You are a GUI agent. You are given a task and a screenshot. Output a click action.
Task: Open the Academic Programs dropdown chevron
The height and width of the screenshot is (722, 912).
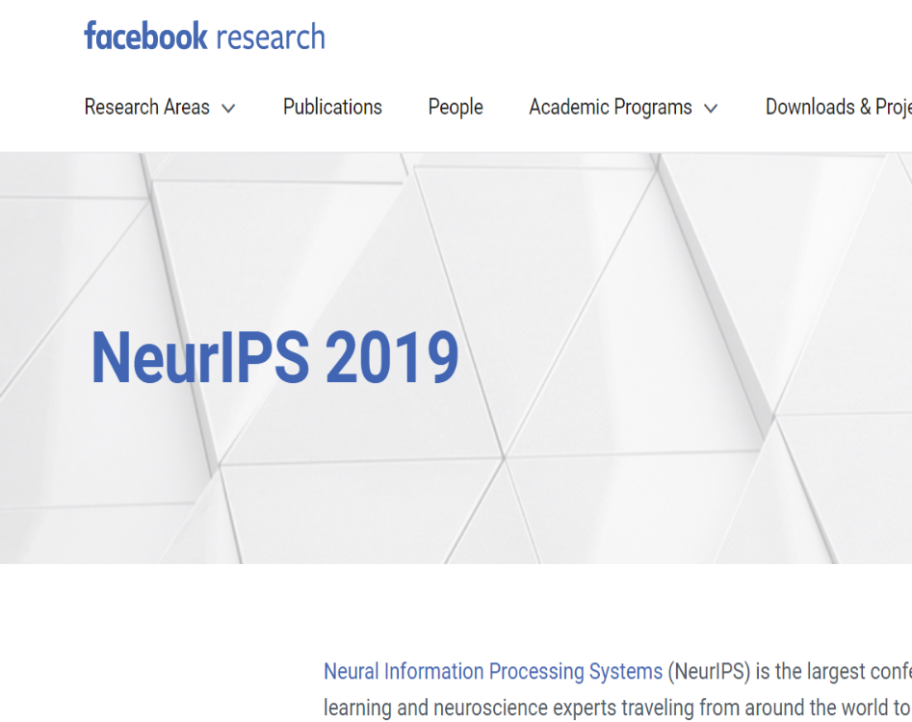tap(712, 108)
